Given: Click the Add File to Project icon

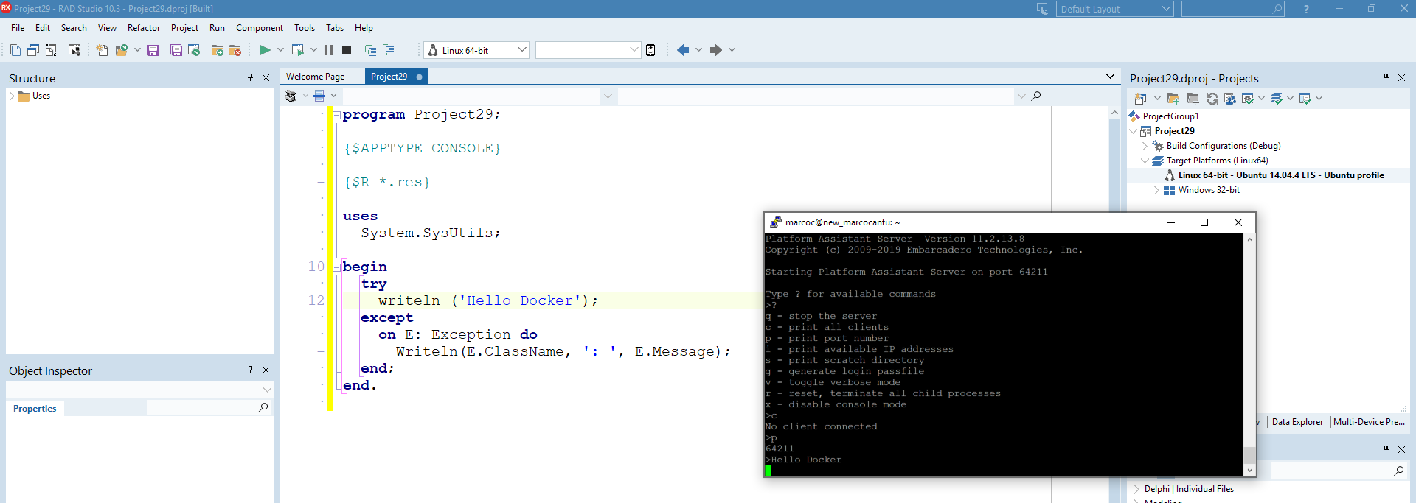Looking at the screenshot, I should (218, 50).
